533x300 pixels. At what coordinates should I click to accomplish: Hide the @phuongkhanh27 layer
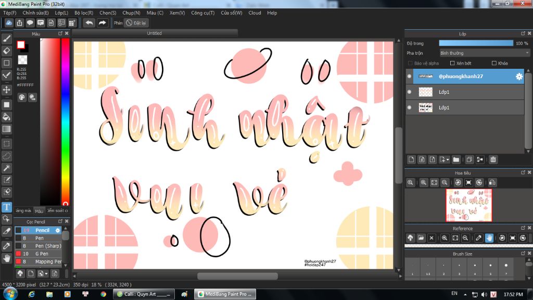click(409, 77)
